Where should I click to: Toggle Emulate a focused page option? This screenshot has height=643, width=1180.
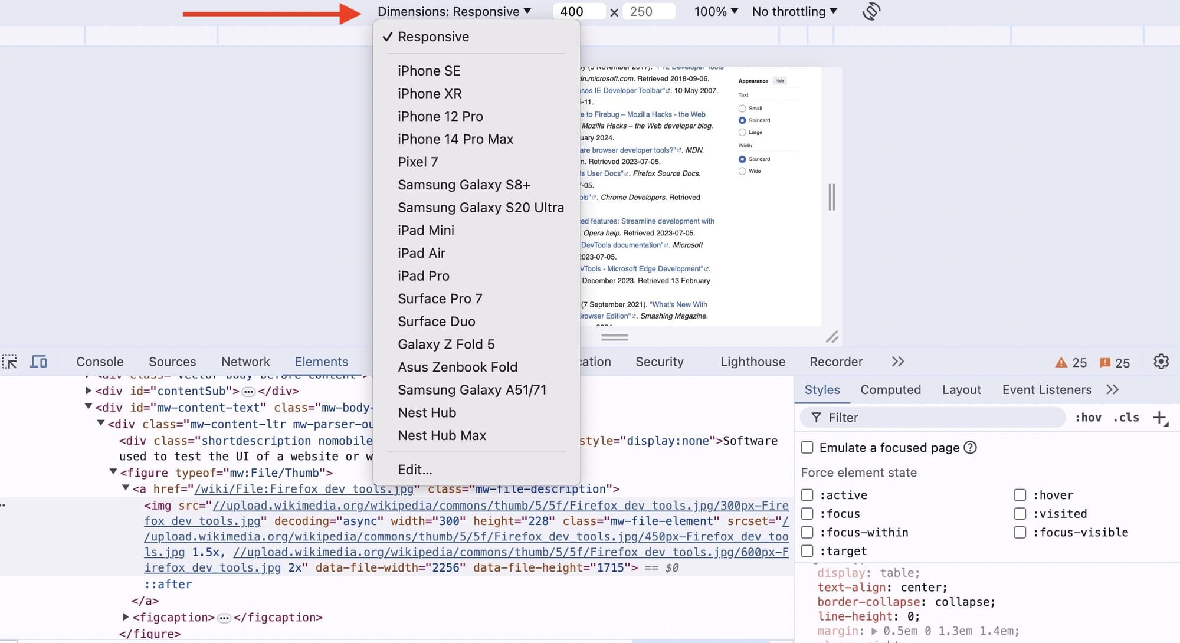pyautogui.click(x=807, y=447)
